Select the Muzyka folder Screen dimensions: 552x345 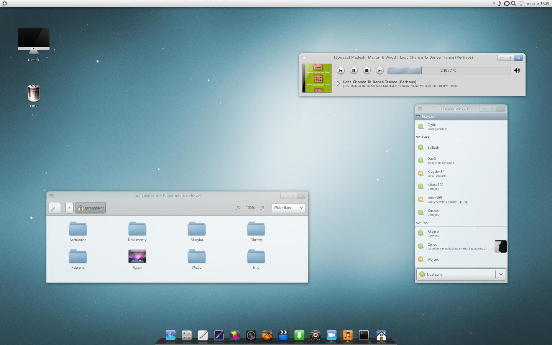click(197, 232)
